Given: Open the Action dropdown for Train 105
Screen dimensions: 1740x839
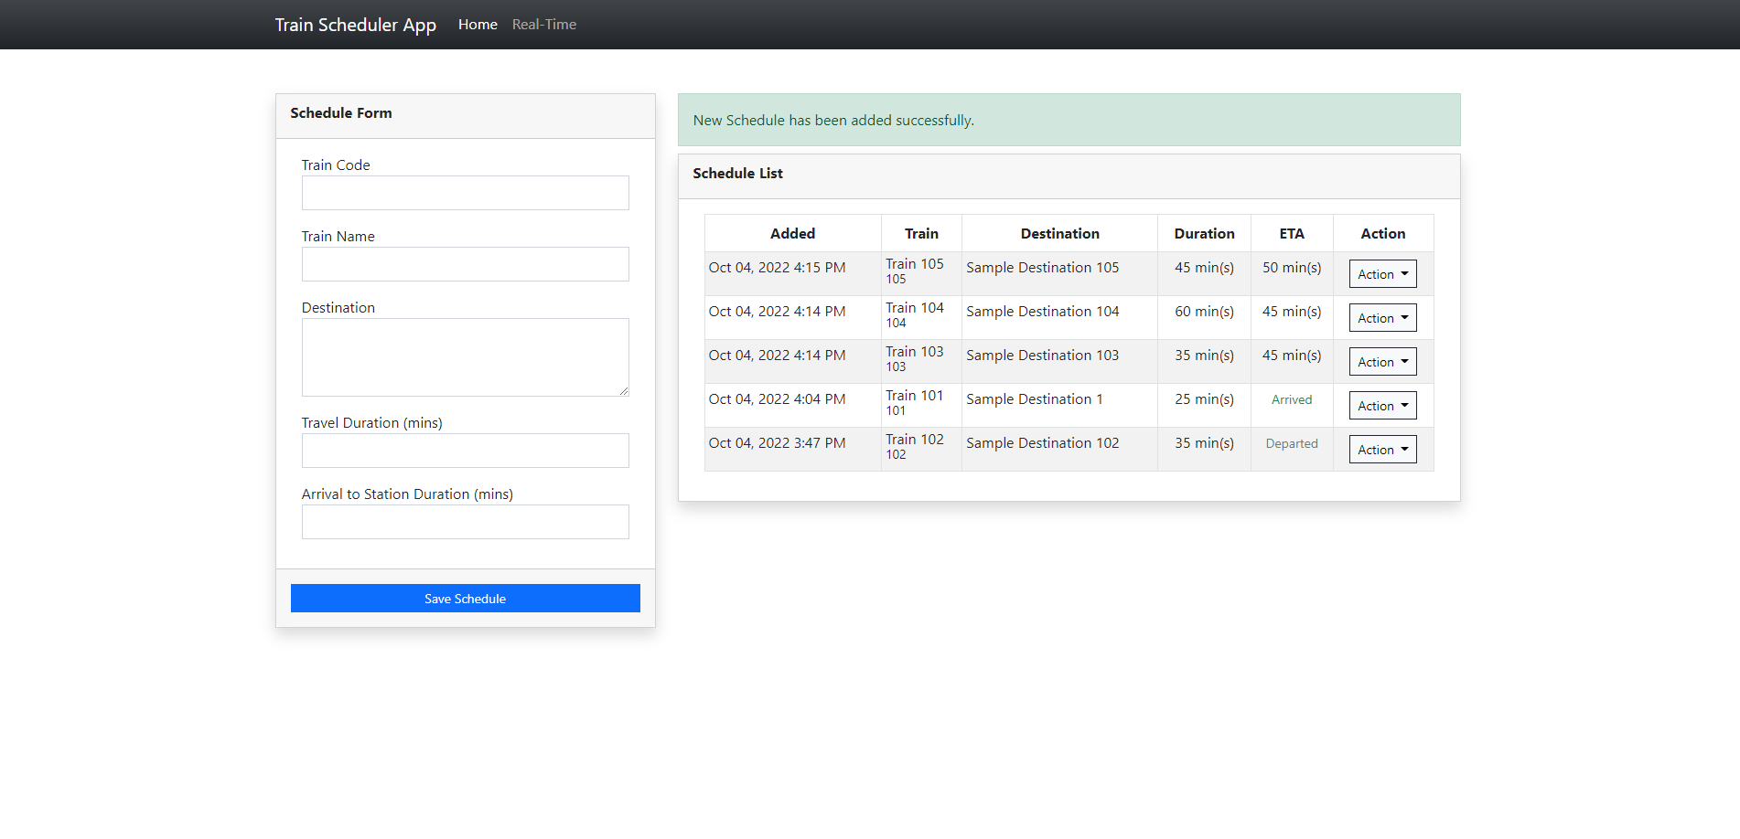Looking at the screenshot, I should coord(1381,273).
